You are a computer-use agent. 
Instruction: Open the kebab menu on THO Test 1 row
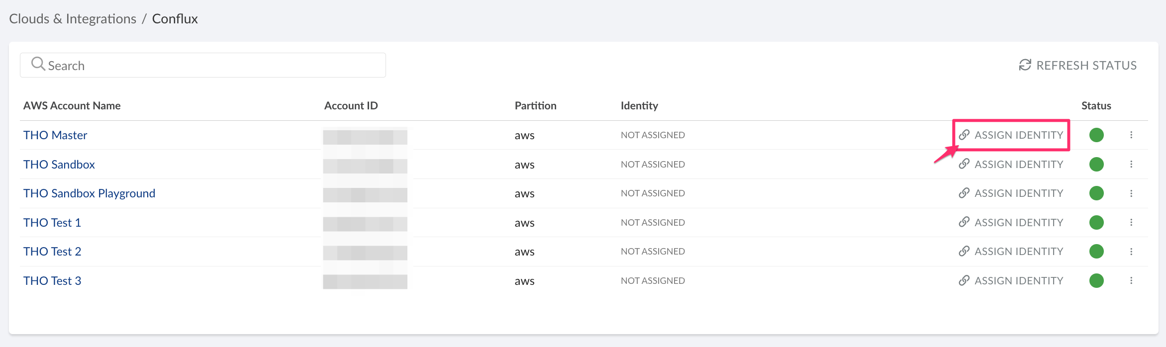pos(1132,222)
